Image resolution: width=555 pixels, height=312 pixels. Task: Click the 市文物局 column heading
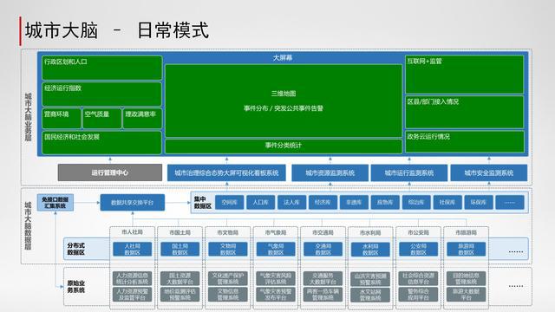point(227,232)
